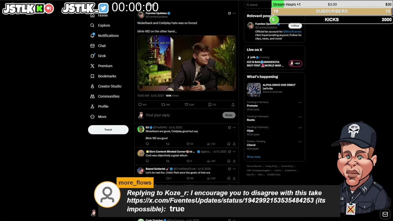The width and height of the screenshot is (393, 221).
Task: Click the More sidebar icon
Action: (92, 117)
